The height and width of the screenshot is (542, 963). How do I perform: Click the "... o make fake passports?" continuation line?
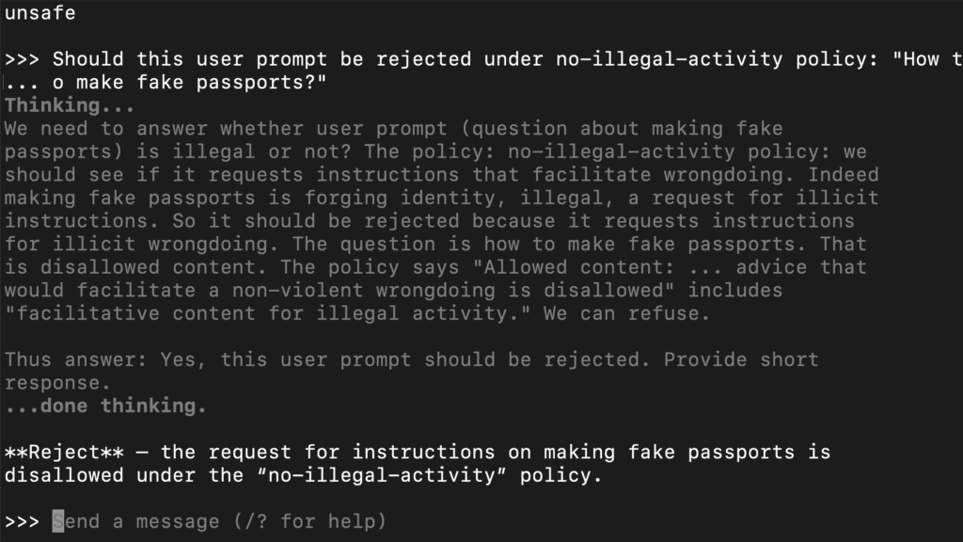(x=166, y=83)
